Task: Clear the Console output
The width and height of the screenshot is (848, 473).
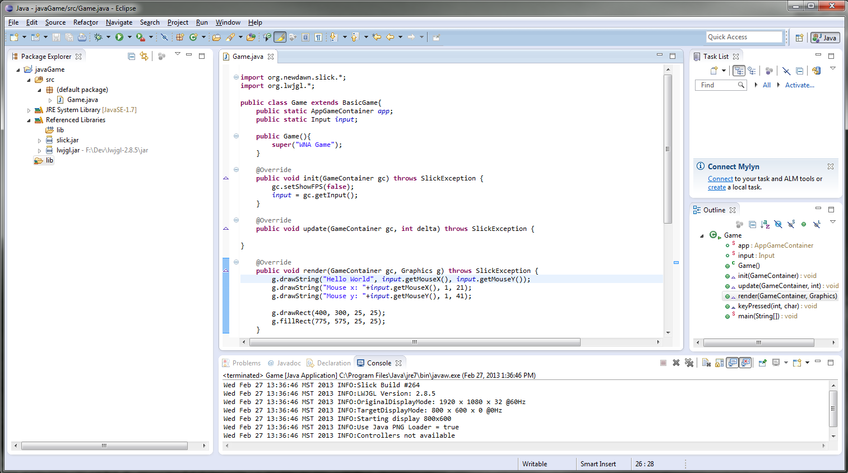Action: pyautogui.click(x=707, y=363)
